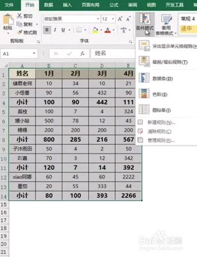
Task: Open the font size 12 dropdown
Action: pos(113,19)
